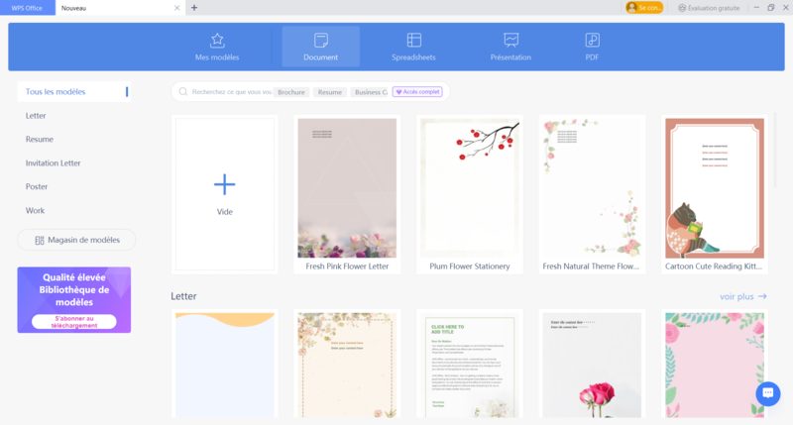Viewport: 793px width, 425px height.
Task: Open the Mes modèles star icon
Action: (217, 40)
